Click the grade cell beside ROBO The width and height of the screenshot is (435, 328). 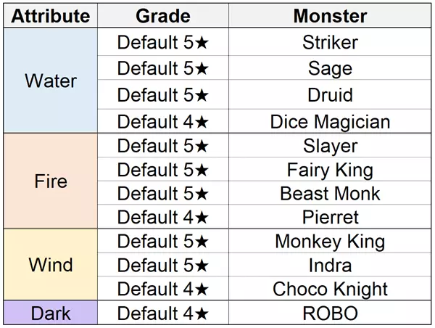click(163, 313)
